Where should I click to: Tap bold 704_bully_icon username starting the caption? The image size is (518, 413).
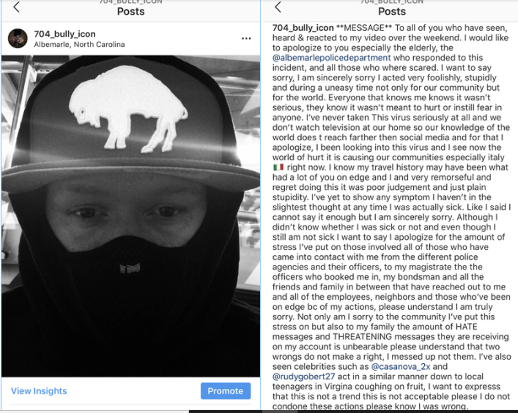coord(303,27)
